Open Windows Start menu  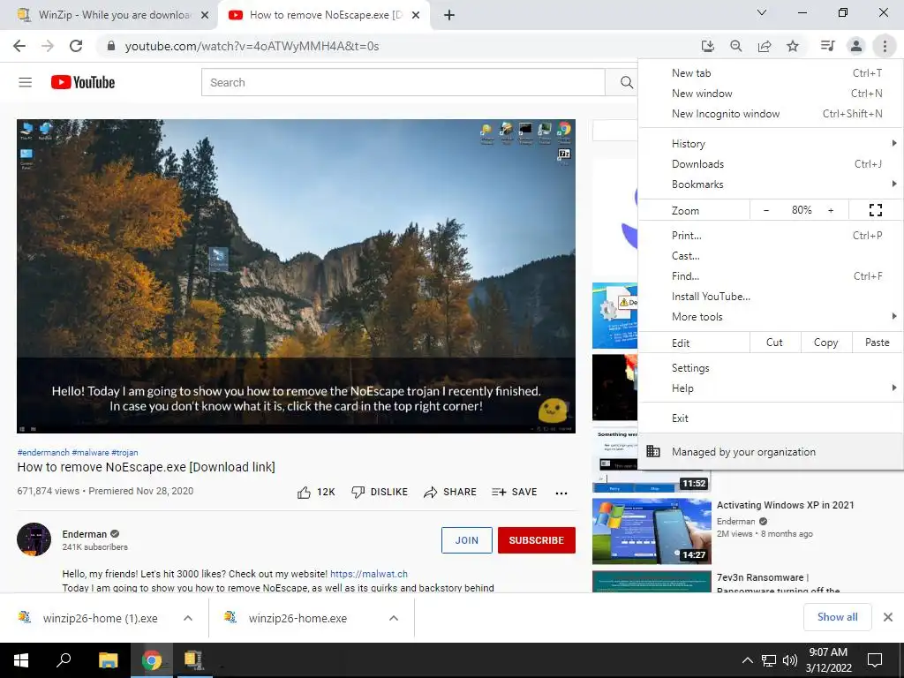(x=21, y=660)
